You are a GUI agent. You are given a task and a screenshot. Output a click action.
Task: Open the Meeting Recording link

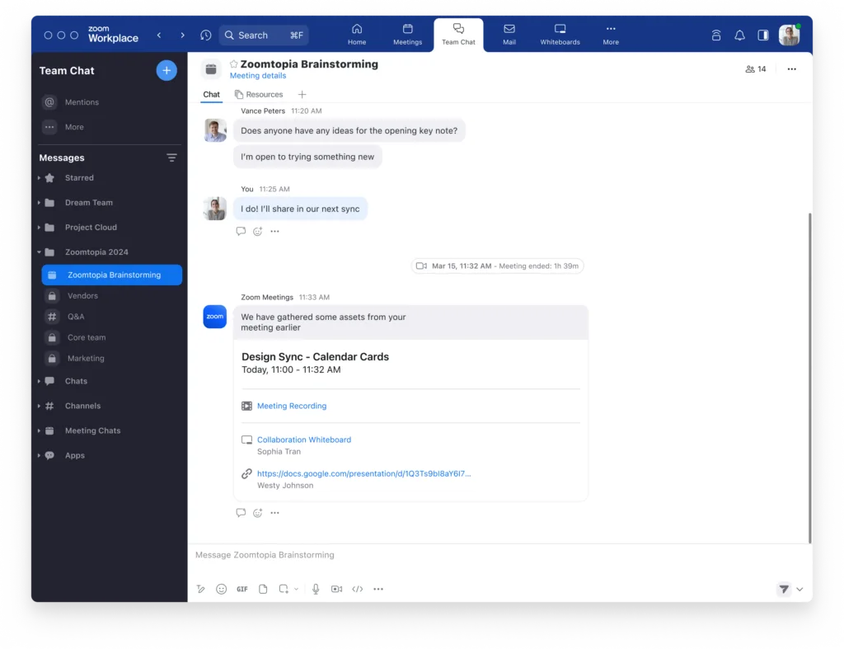point(292,406)
